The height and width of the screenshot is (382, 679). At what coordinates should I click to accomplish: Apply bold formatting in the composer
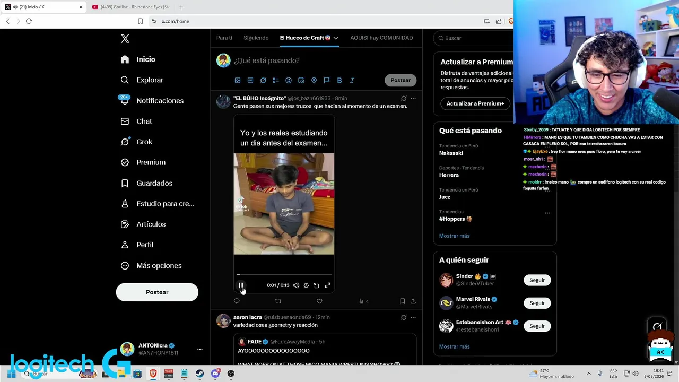[339, 80]
